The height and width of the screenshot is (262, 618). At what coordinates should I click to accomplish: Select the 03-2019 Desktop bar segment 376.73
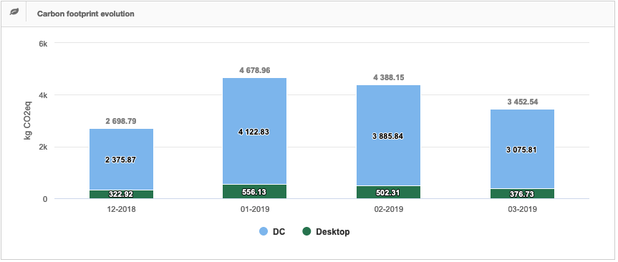(x=522, y=194)
